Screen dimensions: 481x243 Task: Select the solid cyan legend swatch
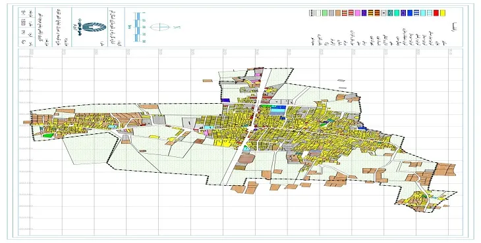tap(423, 13)
